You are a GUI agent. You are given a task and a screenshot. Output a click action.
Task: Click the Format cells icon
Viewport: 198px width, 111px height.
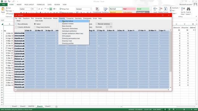(166, 9)
